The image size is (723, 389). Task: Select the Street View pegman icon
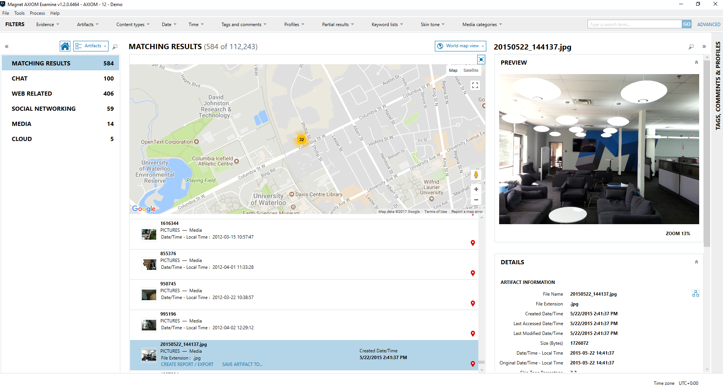coord(476,175)
